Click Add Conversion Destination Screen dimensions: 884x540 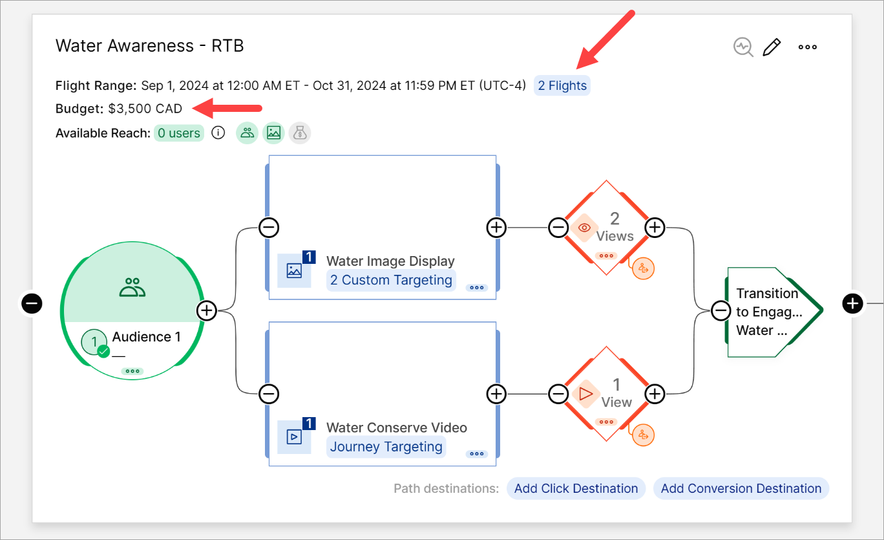741,488
